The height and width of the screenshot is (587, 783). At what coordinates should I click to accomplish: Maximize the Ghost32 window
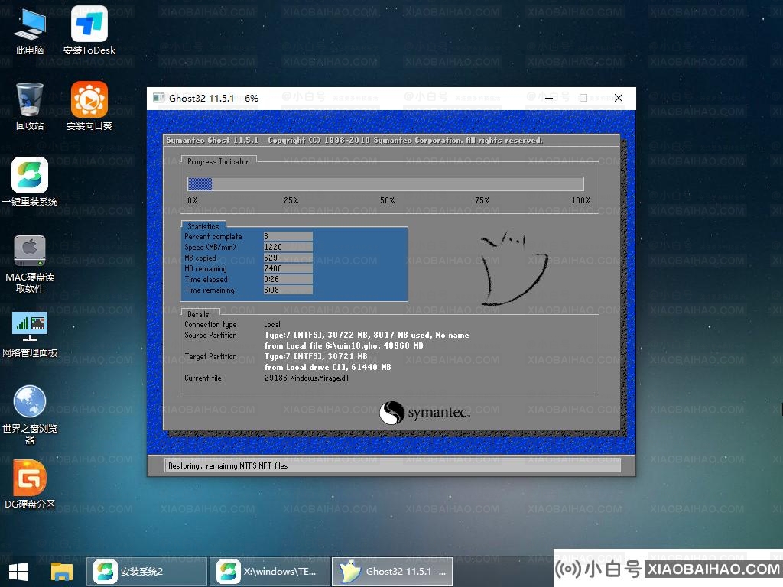(x=583, y=98)
